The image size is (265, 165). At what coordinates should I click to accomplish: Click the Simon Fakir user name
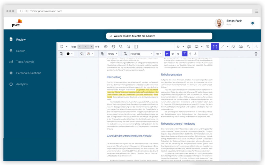pyautogui.click(x=234, y=21)
